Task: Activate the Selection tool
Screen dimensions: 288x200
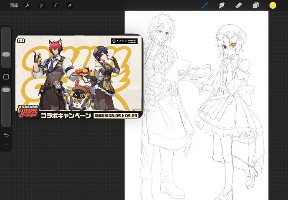Action: click(56, 5)
